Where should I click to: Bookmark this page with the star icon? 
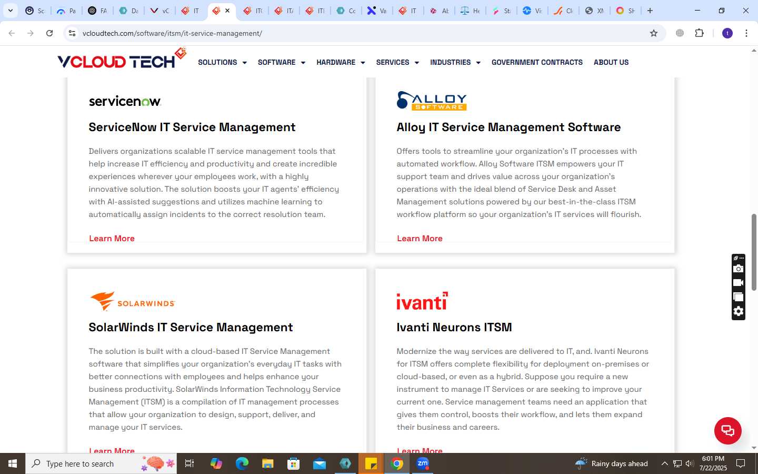[654, 33]
